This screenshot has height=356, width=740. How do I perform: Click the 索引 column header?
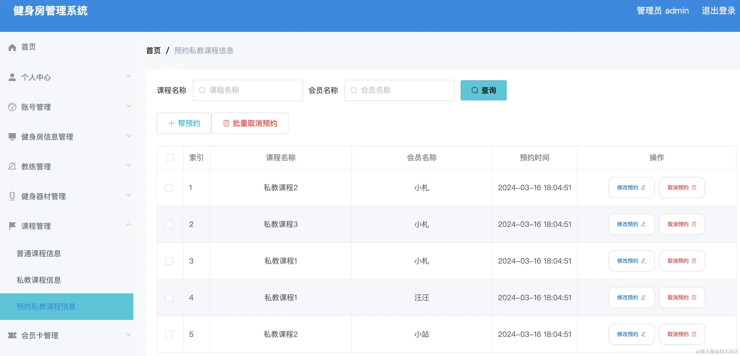pyautogui.click(x=197, y=158)
